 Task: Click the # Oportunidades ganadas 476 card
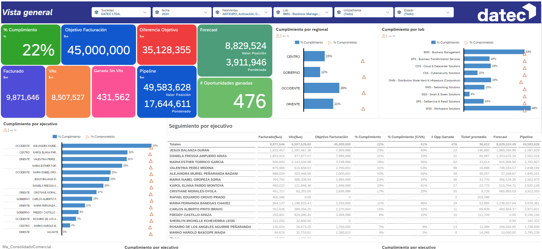235,98
